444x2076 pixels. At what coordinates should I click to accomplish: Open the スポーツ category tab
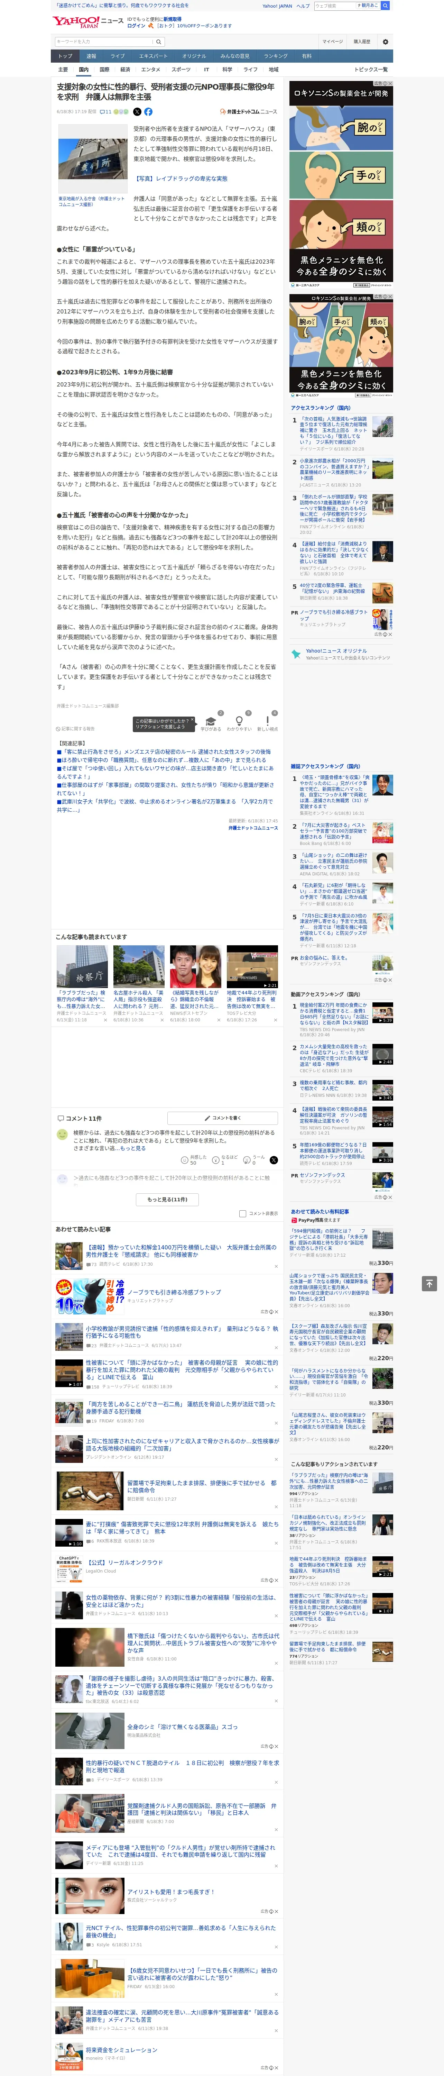[x=181, y=69]
